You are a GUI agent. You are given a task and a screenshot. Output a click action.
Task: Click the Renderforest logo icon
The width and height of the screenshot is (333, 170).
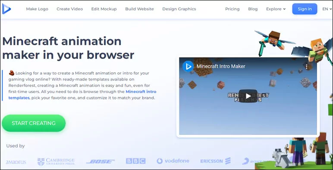(6, 9)
